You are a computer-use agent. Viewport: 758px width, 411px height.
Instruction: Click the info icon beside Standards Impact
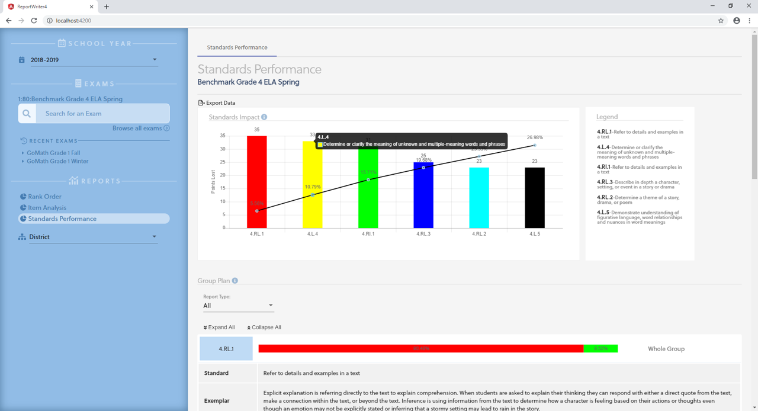coord(264,117)
